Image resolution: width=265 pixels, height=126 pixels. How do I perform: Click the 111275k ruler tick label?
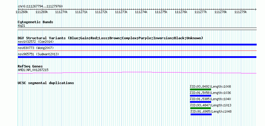click(x=161, y=12)
